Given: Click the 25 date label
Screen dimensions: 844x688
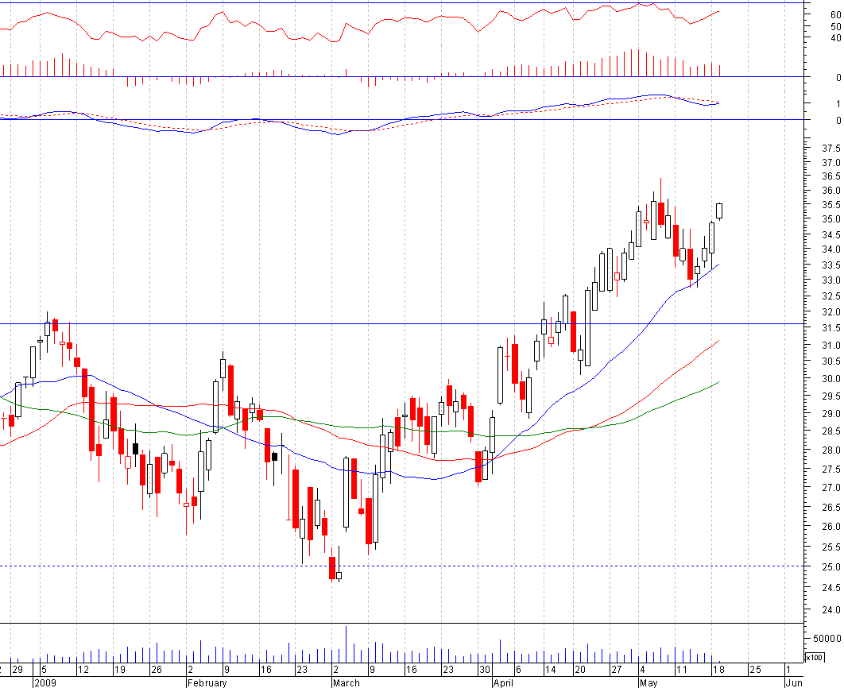Looking at the screenshot, I should pos(755,670).
